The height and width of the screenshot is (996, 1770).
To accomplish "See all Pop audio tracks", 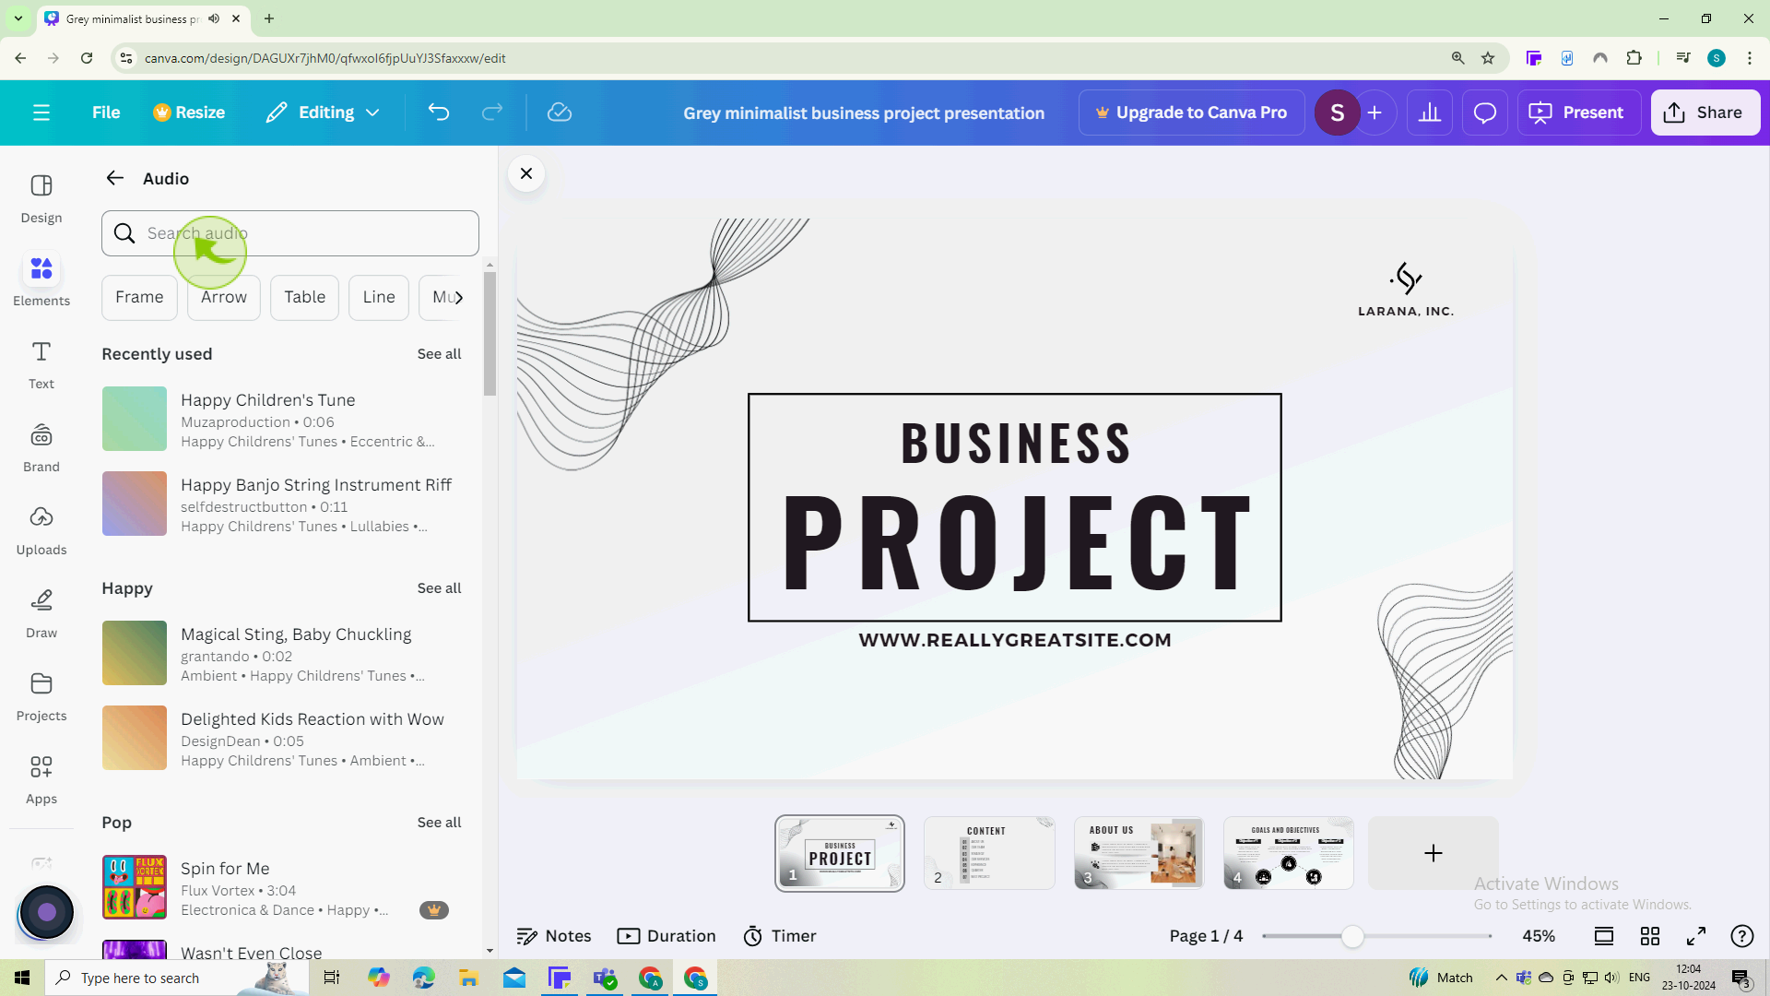I will (439, 823).
